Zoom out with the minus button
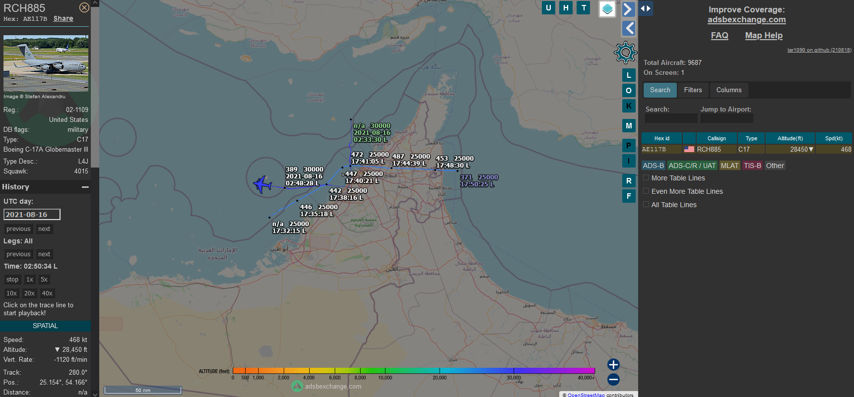 (613, 380)
